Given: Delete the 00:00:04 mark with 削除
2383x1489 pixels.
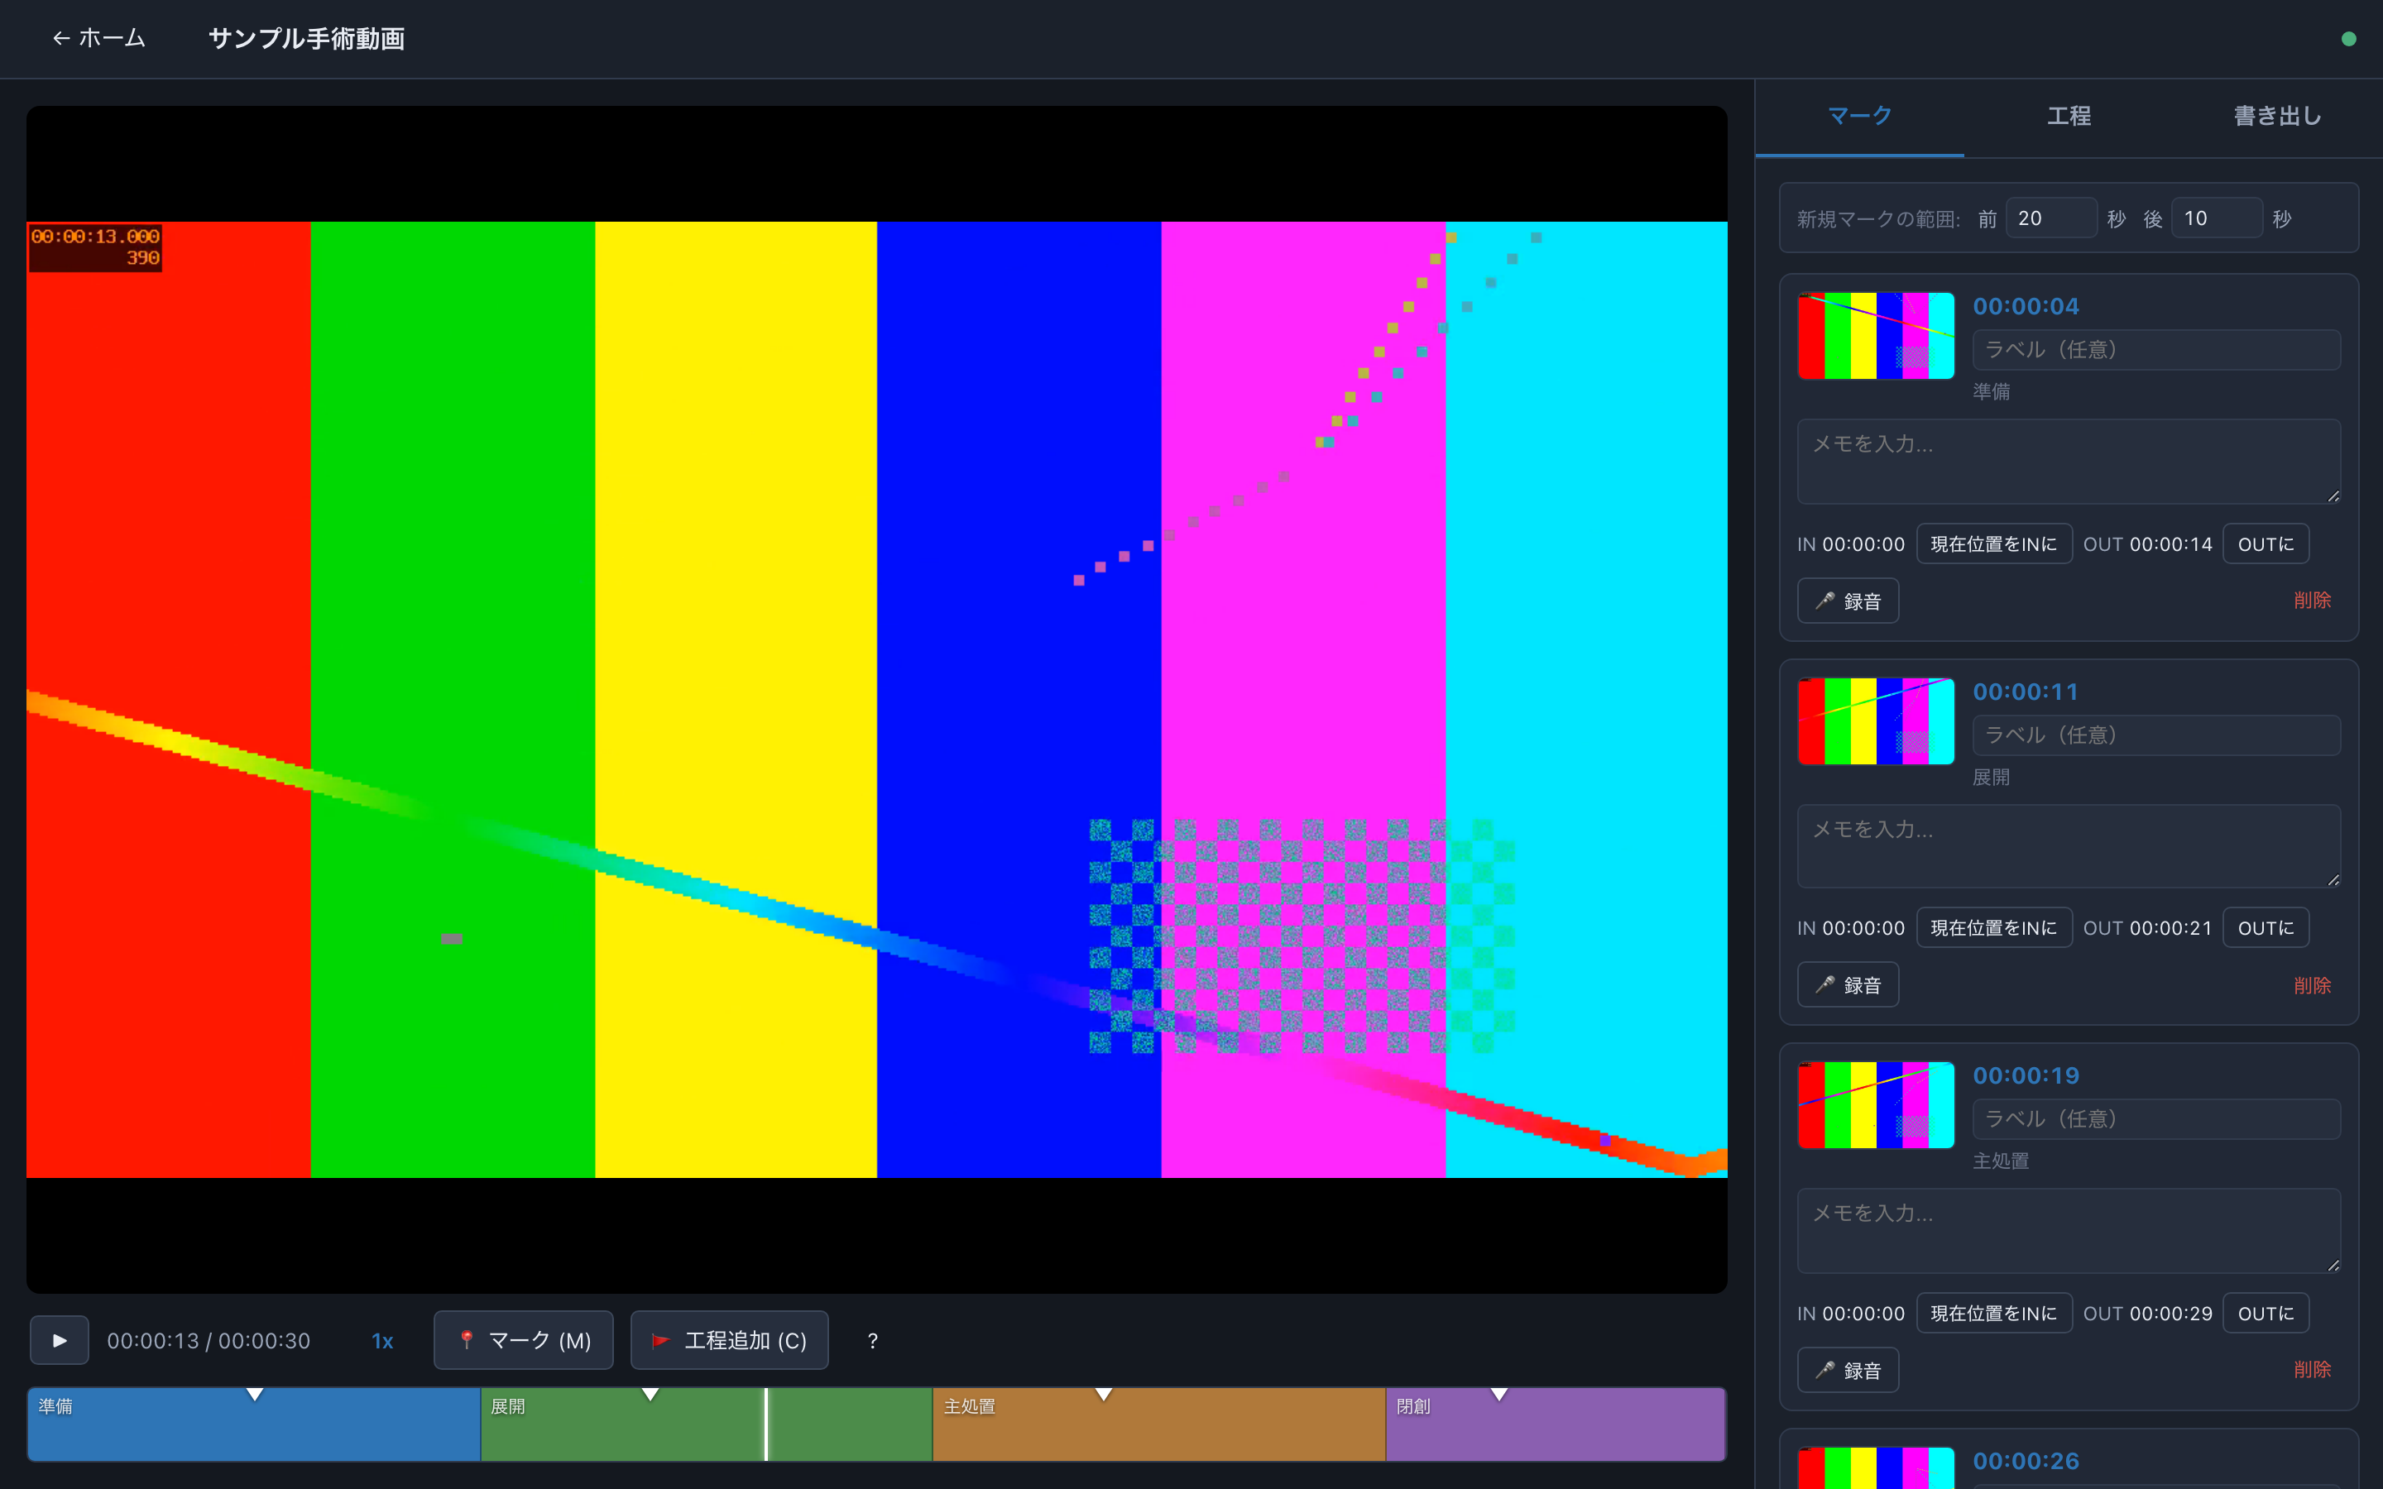Looking at the screenshot, I should [x=2312, y=601].
